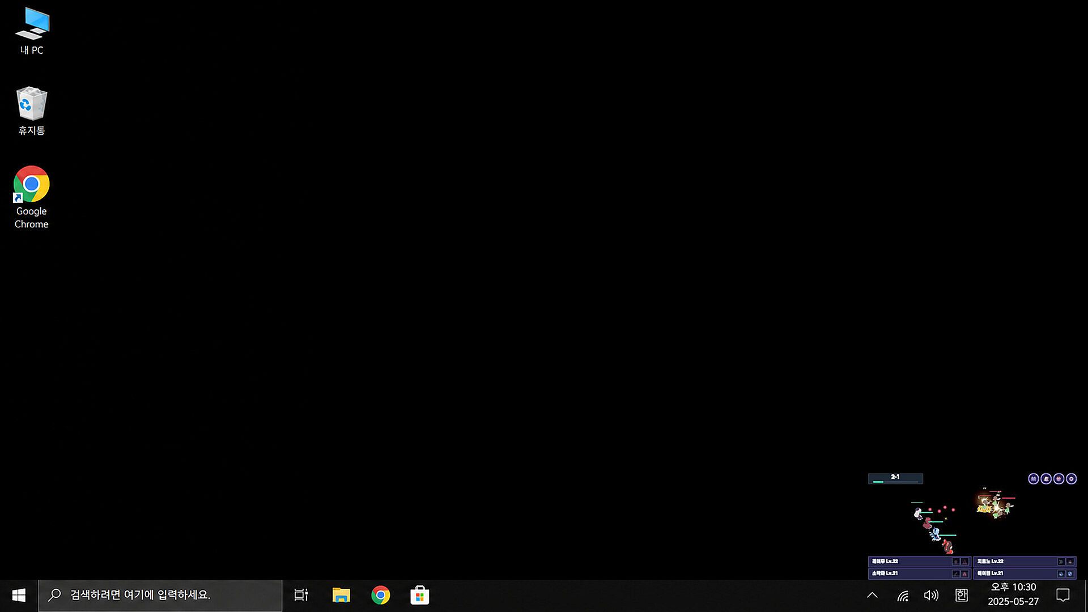1088x612 pixels.
Task: Click the third circular game menu icon
Action: pos(1059,479)
